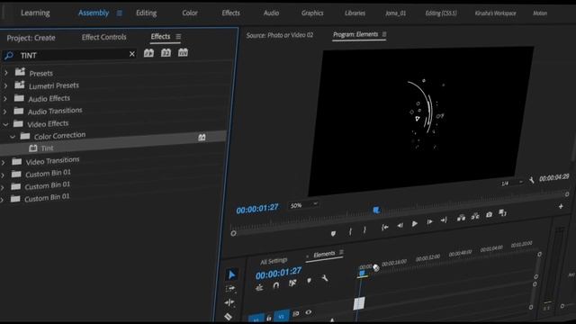The image size is (576, 324).
Task: Select the Selection tool arrow
Action: coord(232,274)
